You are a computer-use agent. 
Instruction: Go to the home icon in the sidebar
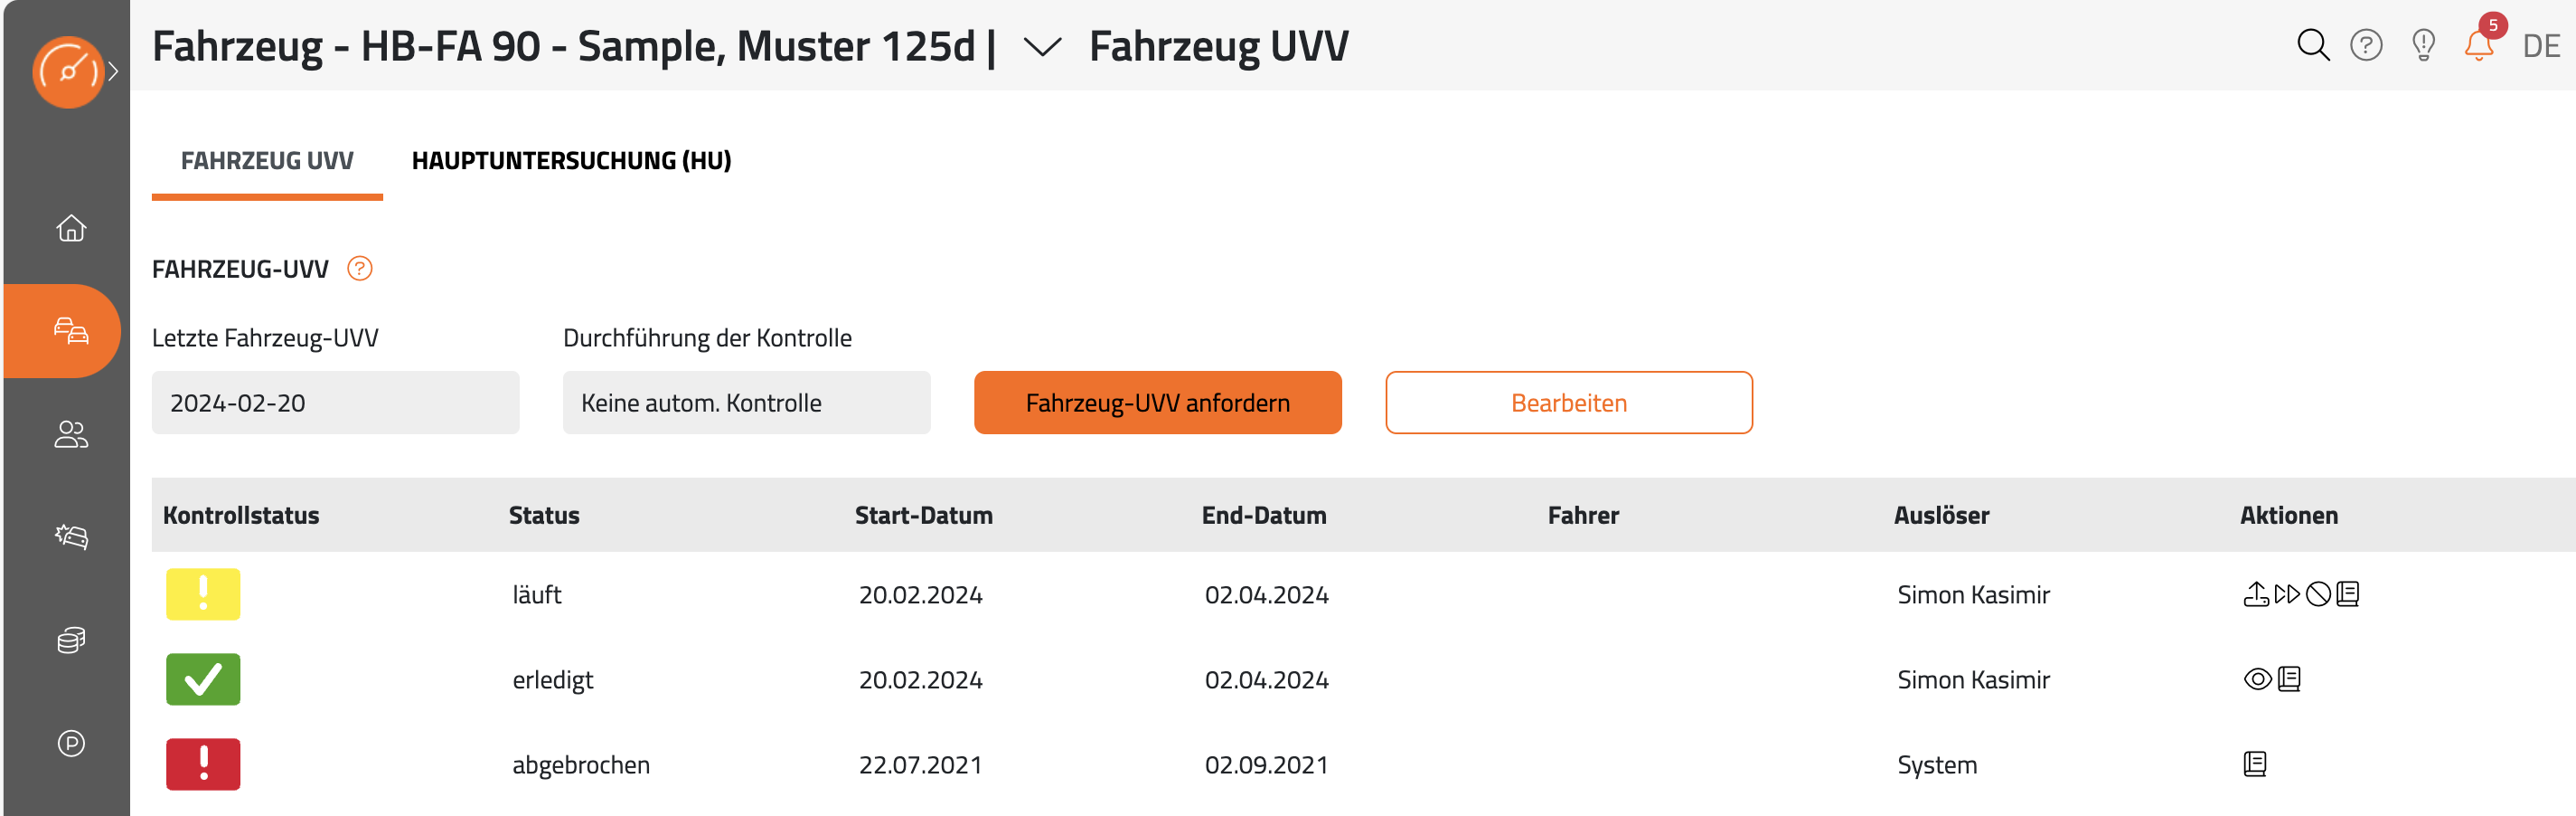coord(71,228)
